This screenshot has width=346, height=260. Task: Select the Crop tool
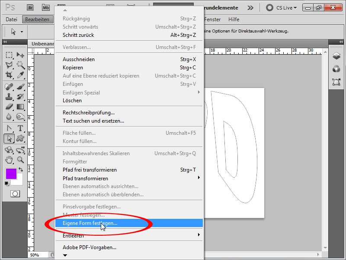pos(9,75)
